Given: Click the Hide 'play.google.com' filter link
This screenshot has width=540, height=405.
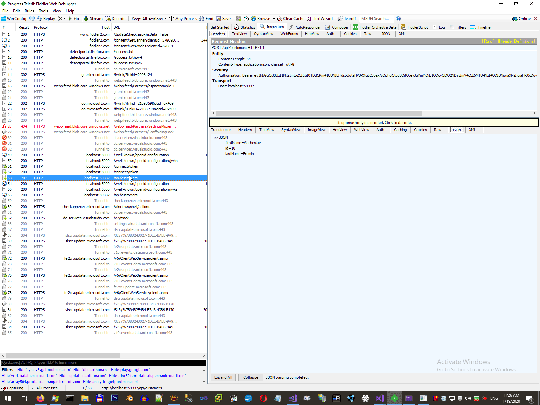Looking at the screenshot, I should click(x=130, y=370).
